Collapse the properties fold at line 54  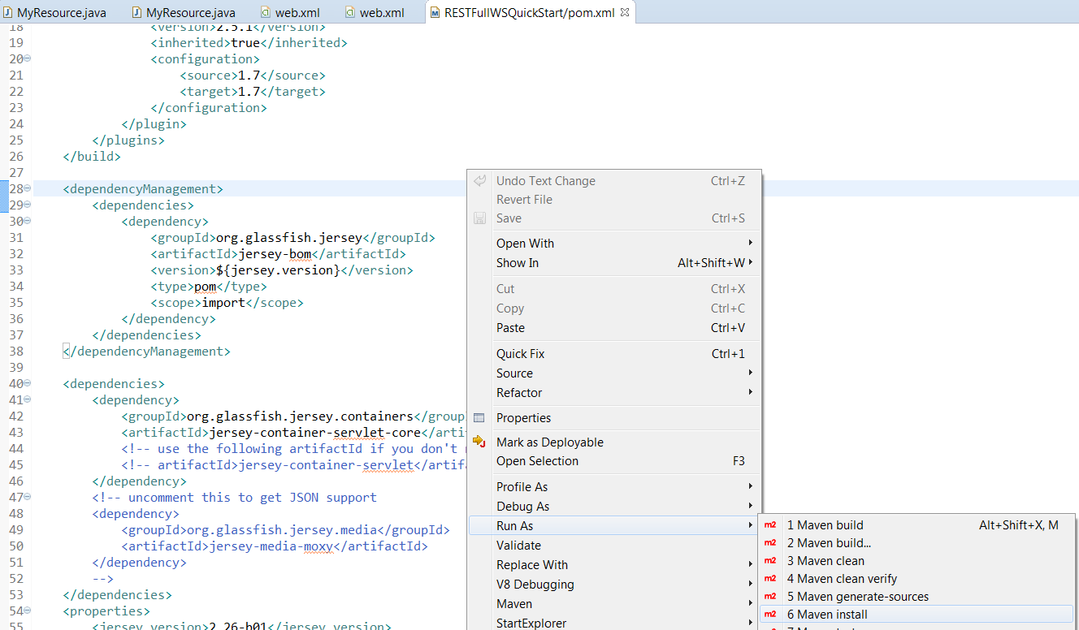(x=28, y=611)
